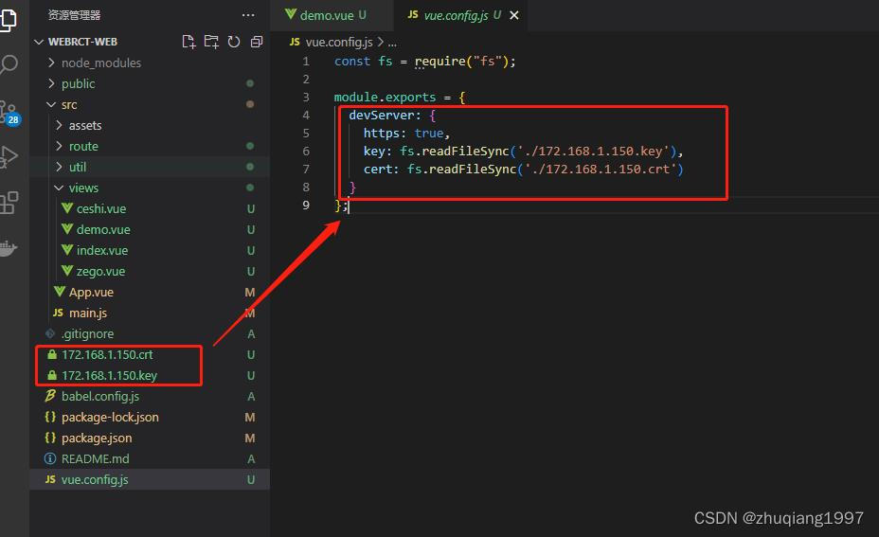
Task: Open Source Control view with 28 badge
Action: 10,113
